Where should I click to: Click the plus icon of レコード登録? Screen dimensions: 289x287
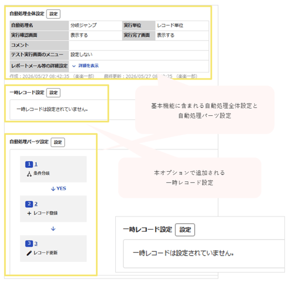[29, 214]
